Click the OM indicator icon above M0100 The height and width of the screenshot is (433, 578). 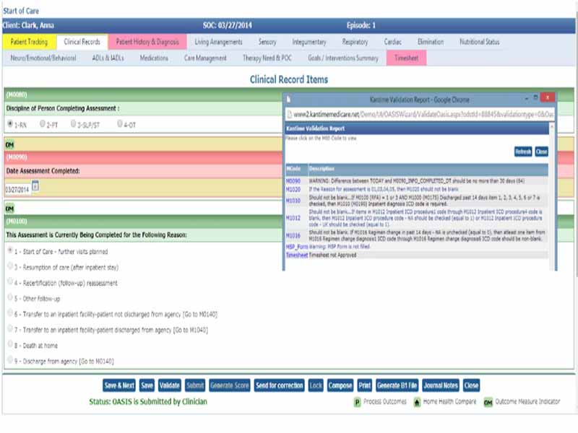pos(10,209)
